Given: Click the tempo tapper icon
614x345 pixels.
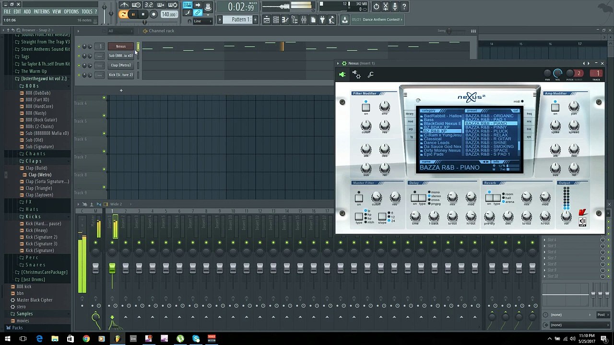Looking at the screenshot, I should [x=331, y=20].
